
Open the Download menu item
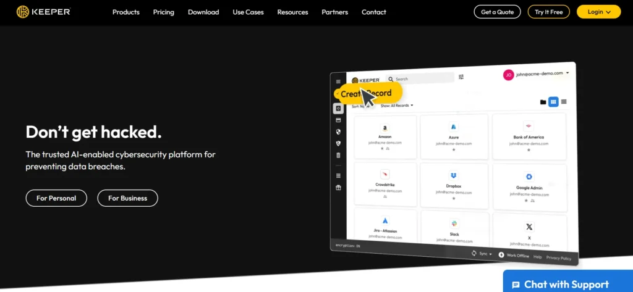pos(203,12)
